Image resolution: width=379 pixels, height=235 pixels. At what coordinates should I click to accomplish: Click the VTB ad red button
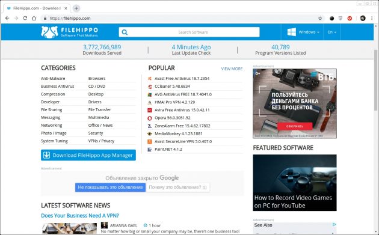(x=295, y=126)
